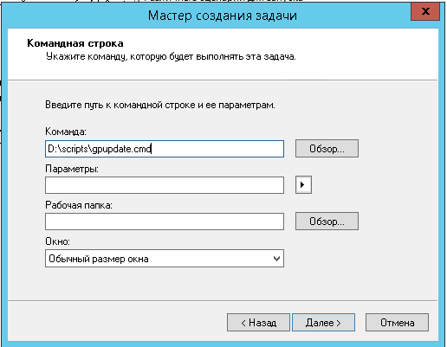Click the Укажите команду description line

tap(171, 56)
